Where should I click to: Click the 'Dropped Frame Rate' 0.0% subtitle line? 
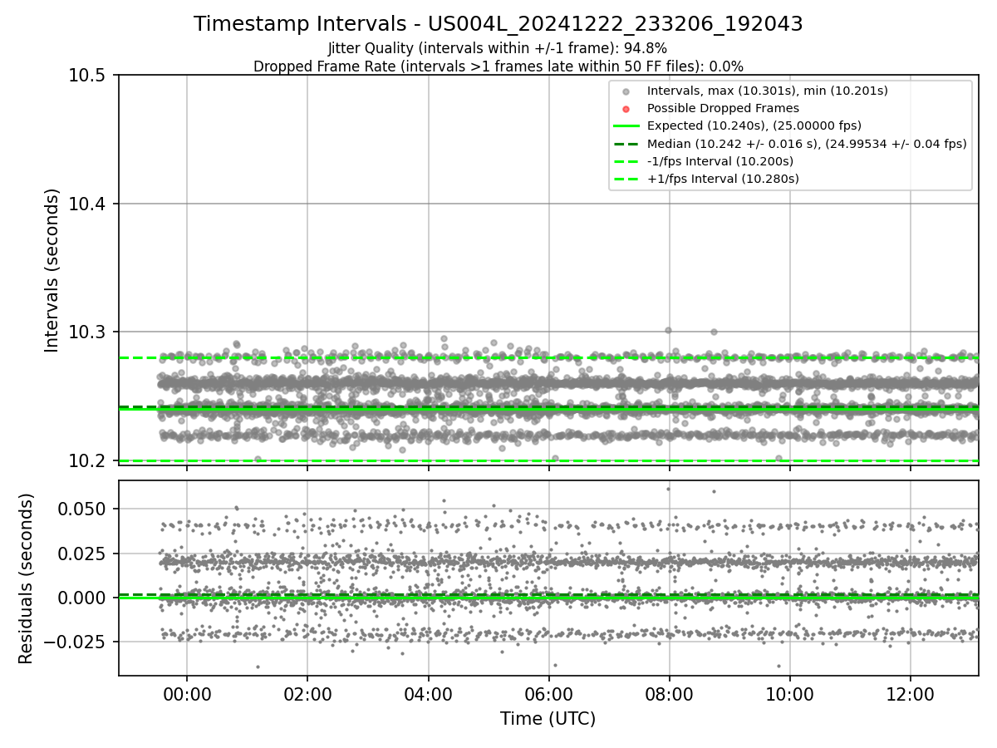498,66
